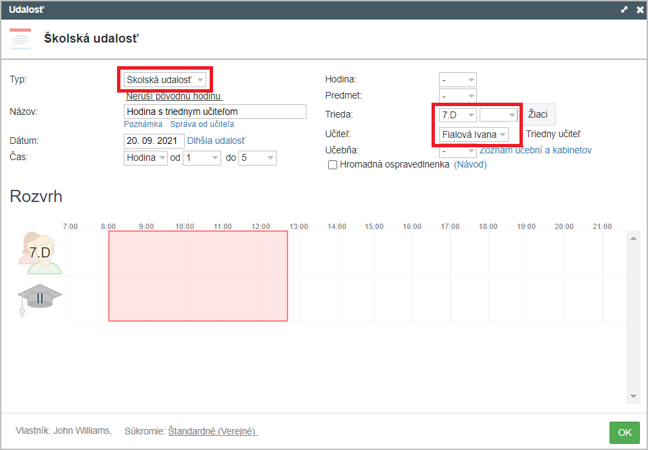Screen dimensions: 648x450
Task: Click the scroll-down arrow in timetable scrollbar
Action: coord(633,396)
